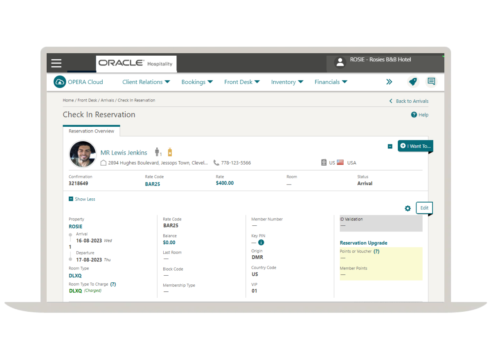This screenshot has height=360, width=491.
Task: Open the gear settings icon near Edit
Action: tap(408, 208)
